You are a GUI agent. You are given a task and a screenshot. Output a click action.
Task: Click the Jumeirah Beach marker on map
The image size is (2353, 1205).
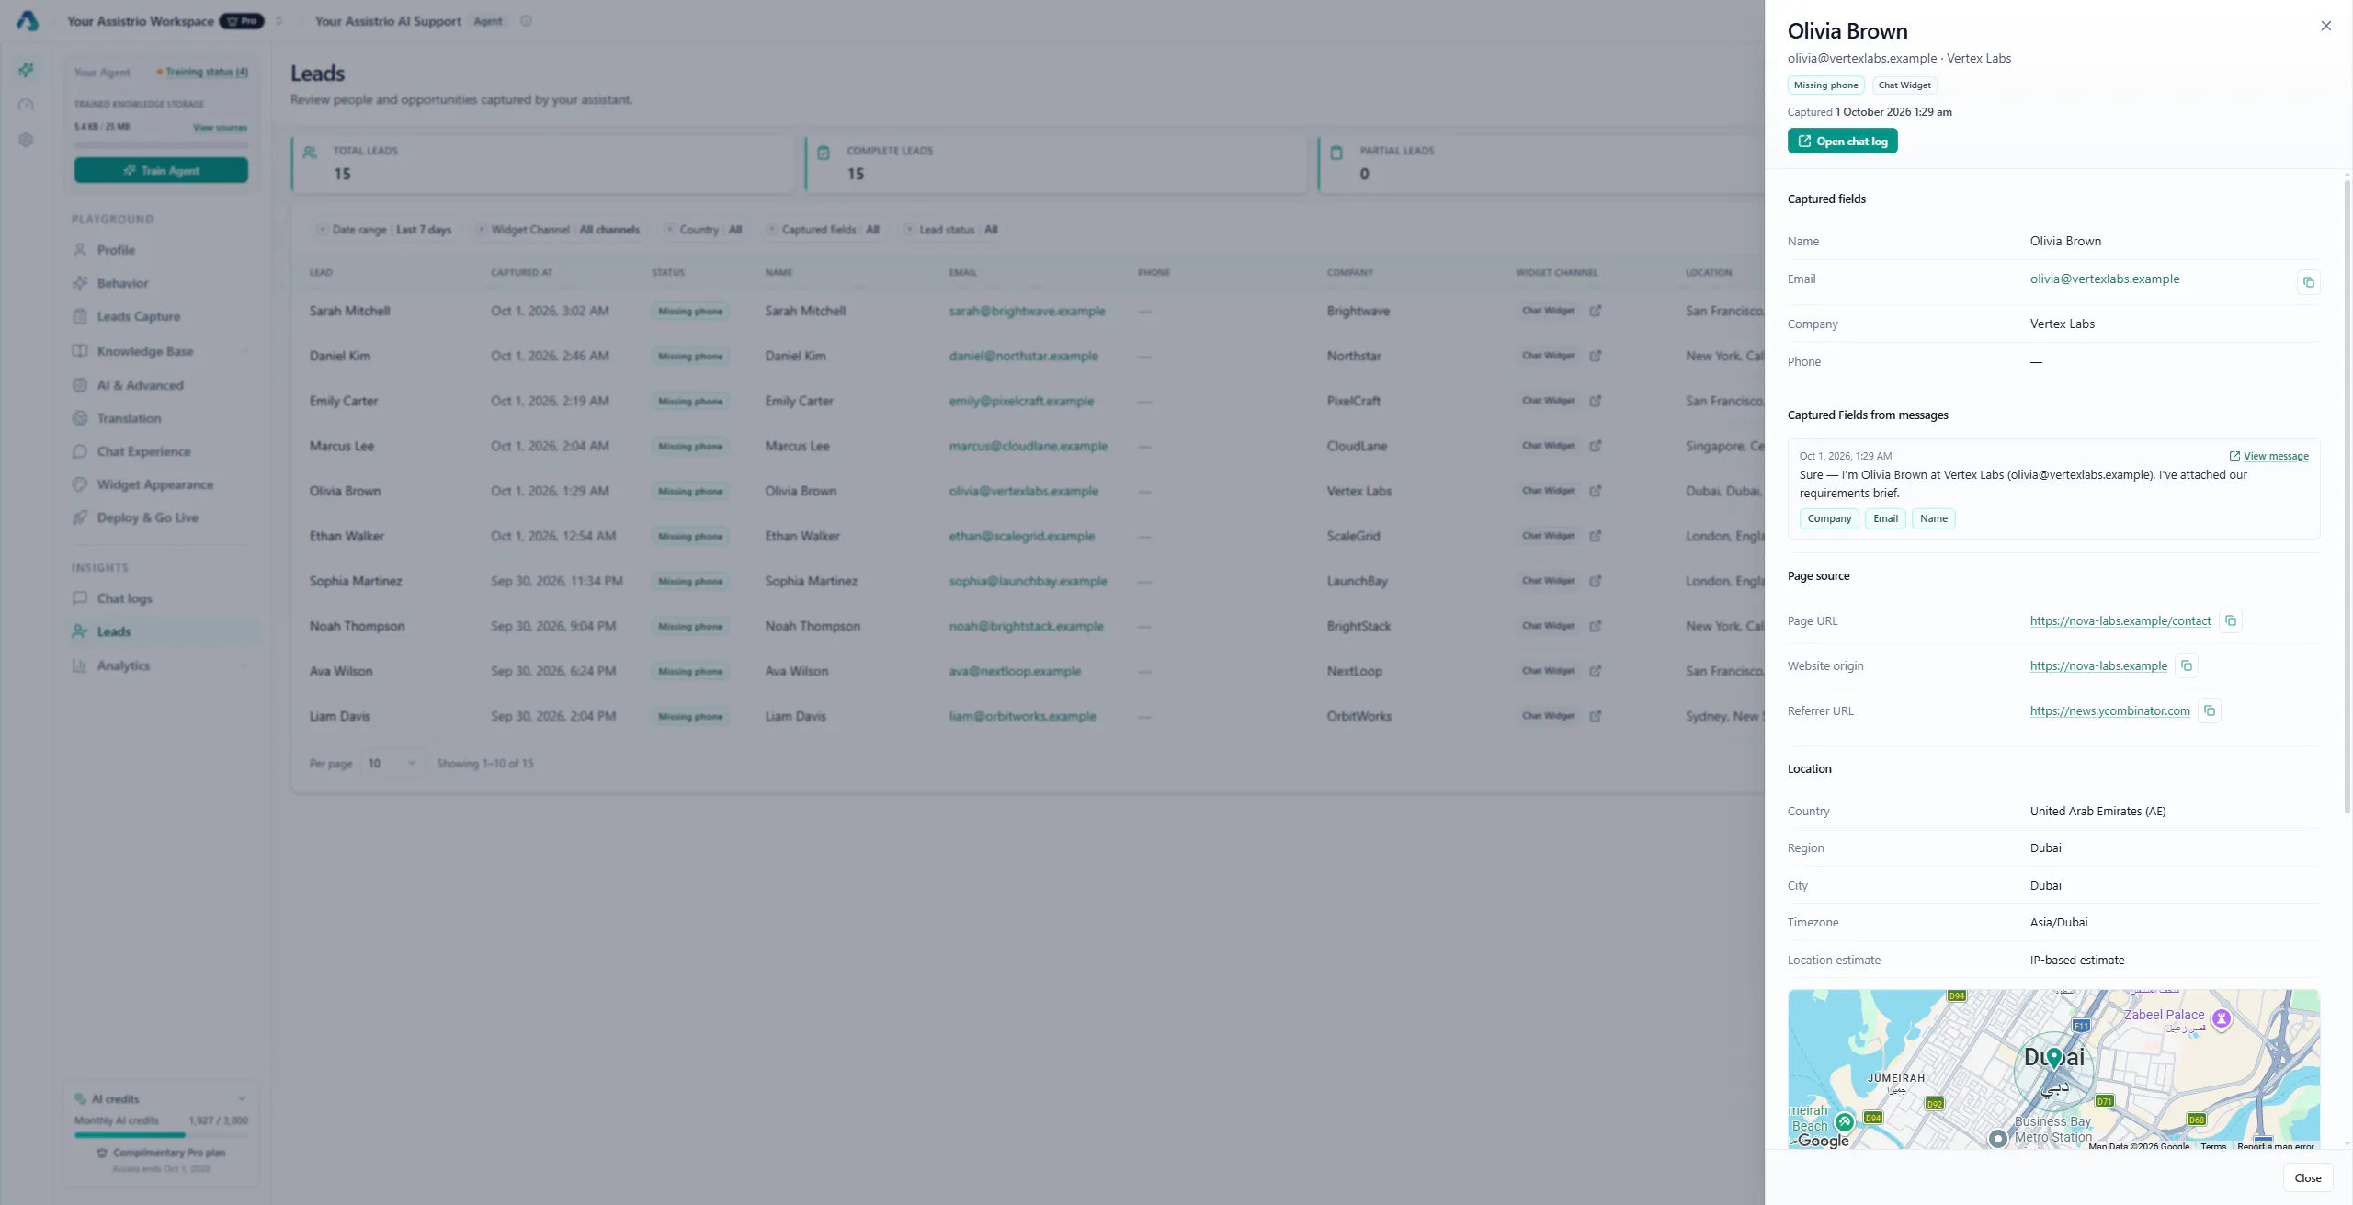point(1844,1121)
